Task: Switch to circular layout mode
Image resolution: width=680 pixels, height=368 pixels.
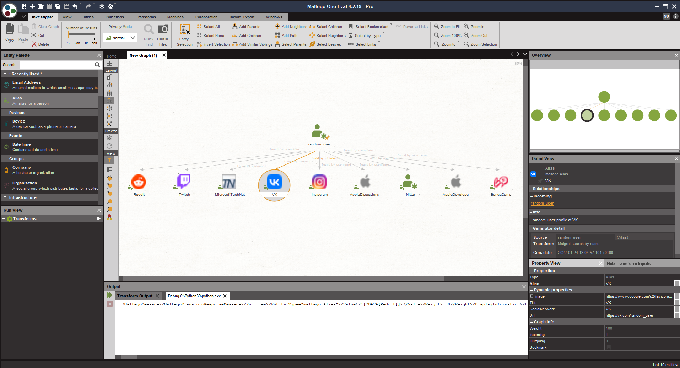Action: [109, 108]
